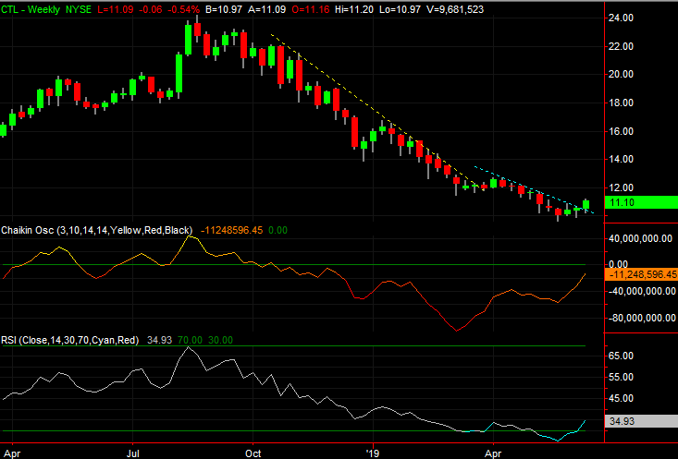The height and width of the screenshot is (459, 678).
Task: Click the red -0.06 price change readout
Action: tap(122, 8)
